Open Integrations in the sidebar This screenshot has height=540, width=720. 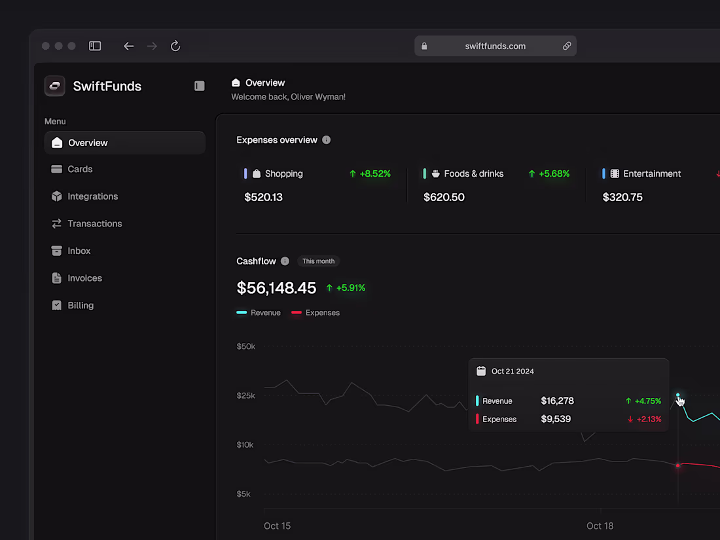(124, 196)
